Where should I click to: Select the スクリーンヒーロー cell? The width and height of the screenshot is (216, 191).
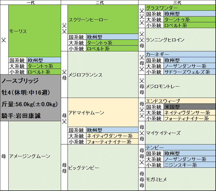pyautogui.click(x=103, y=19)
